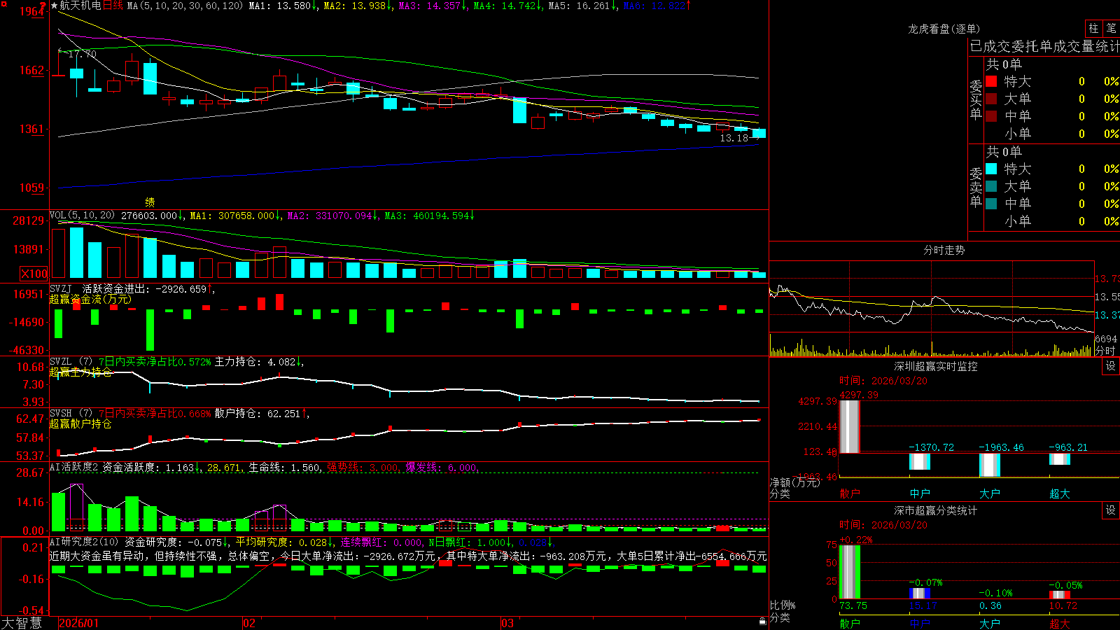Viewport: 1120px width, 630px height.
Task: Click the 超赢资金流(万元) label
Action: click(x=90, y=299)
